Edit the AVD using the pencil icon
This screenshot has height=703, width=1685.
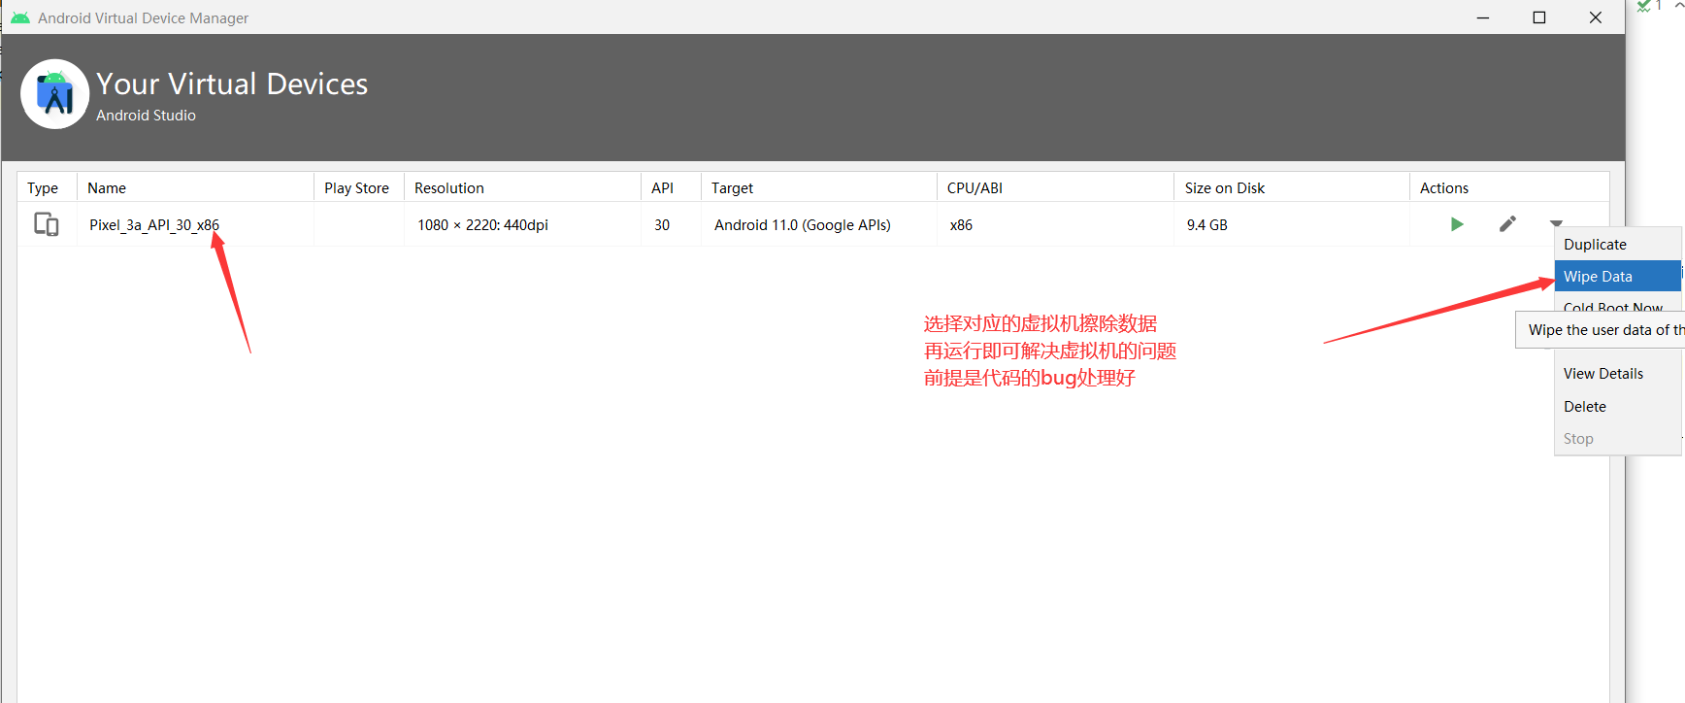click(1507, 224)
